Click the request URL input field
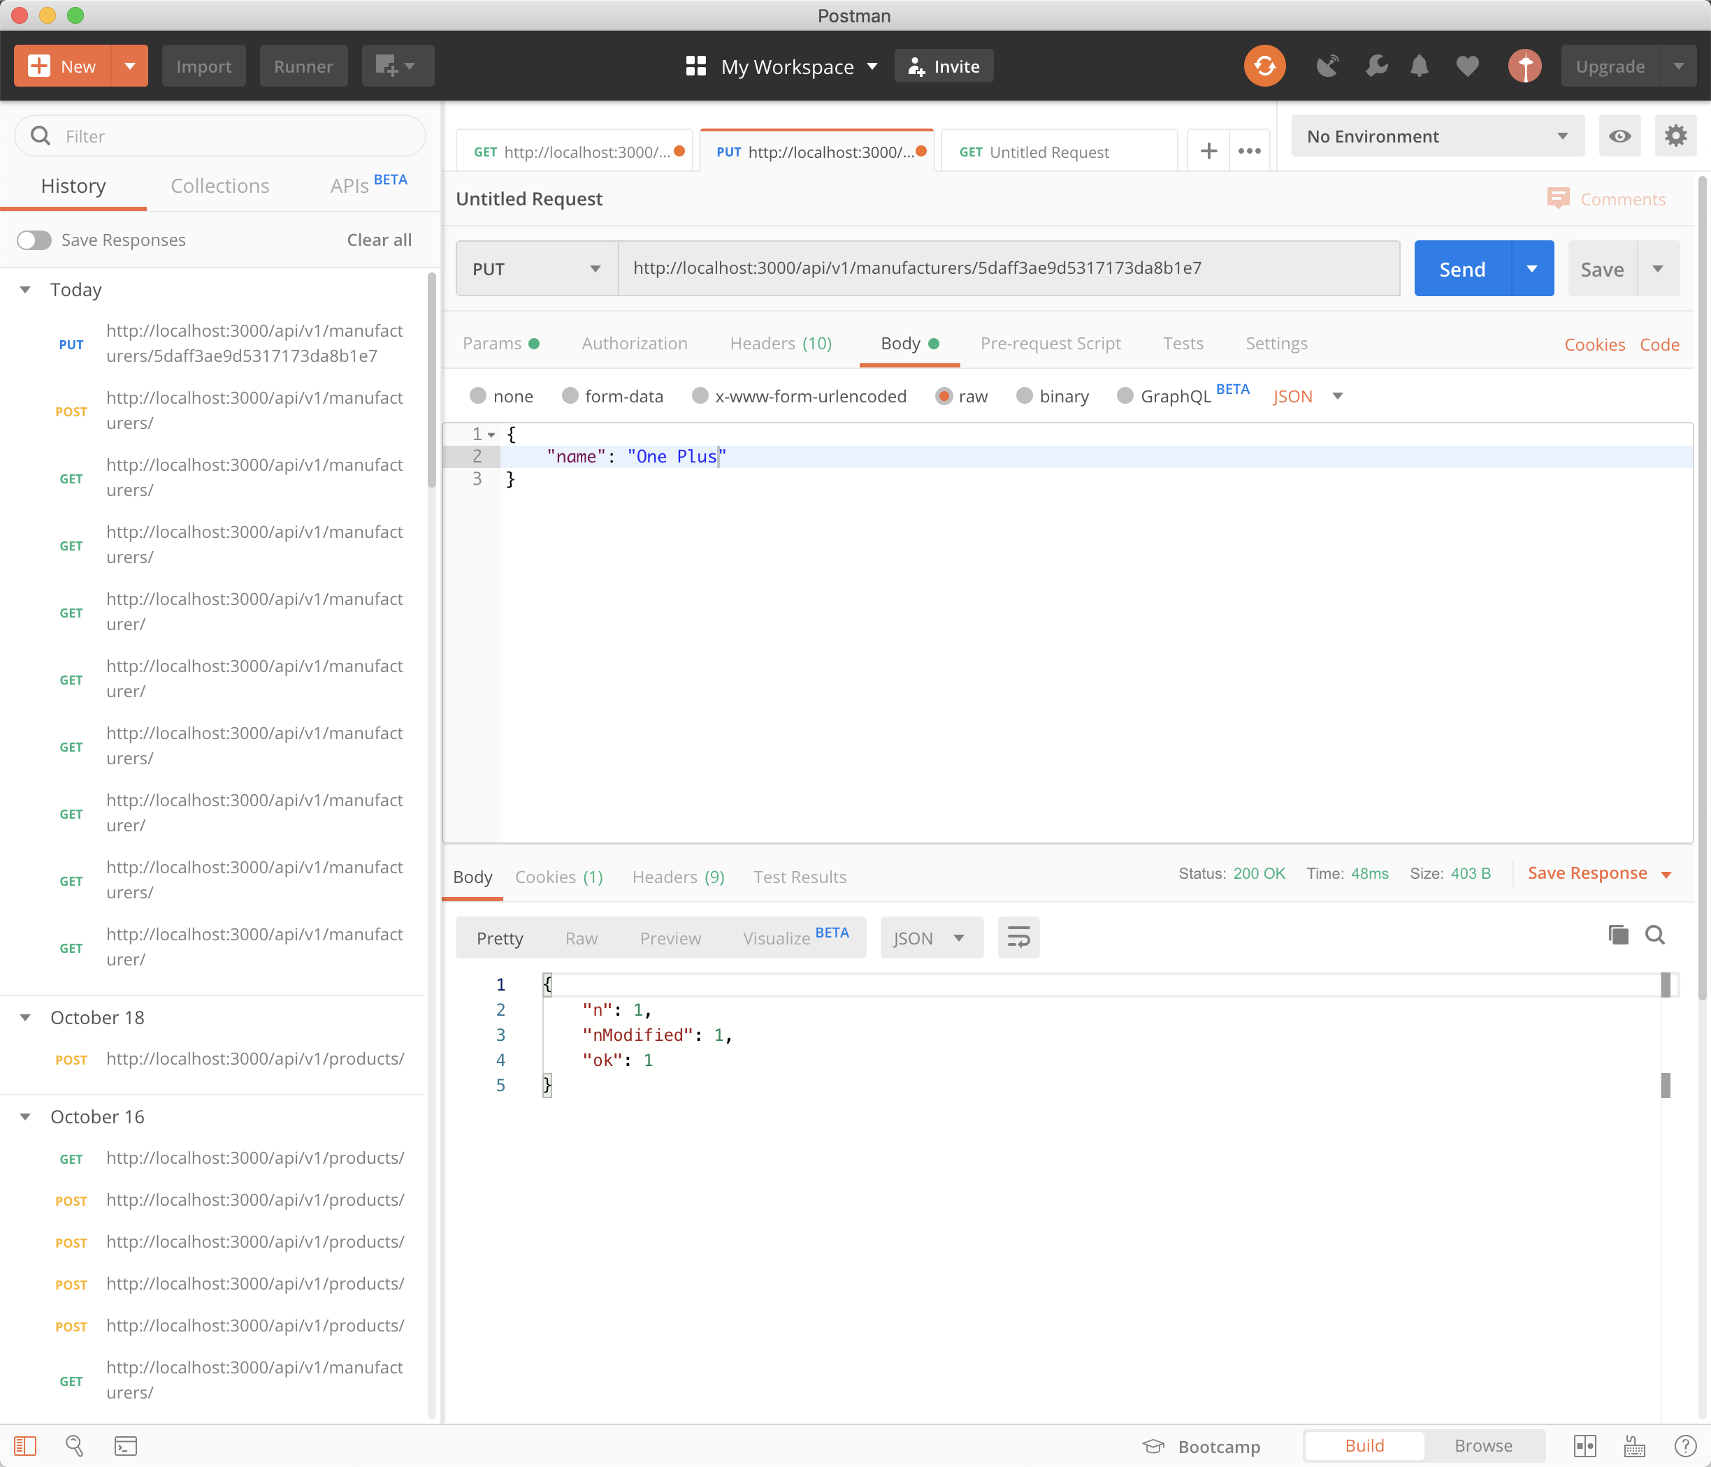Screen dimensions: 1711x1467 [x=1007, y=268]
